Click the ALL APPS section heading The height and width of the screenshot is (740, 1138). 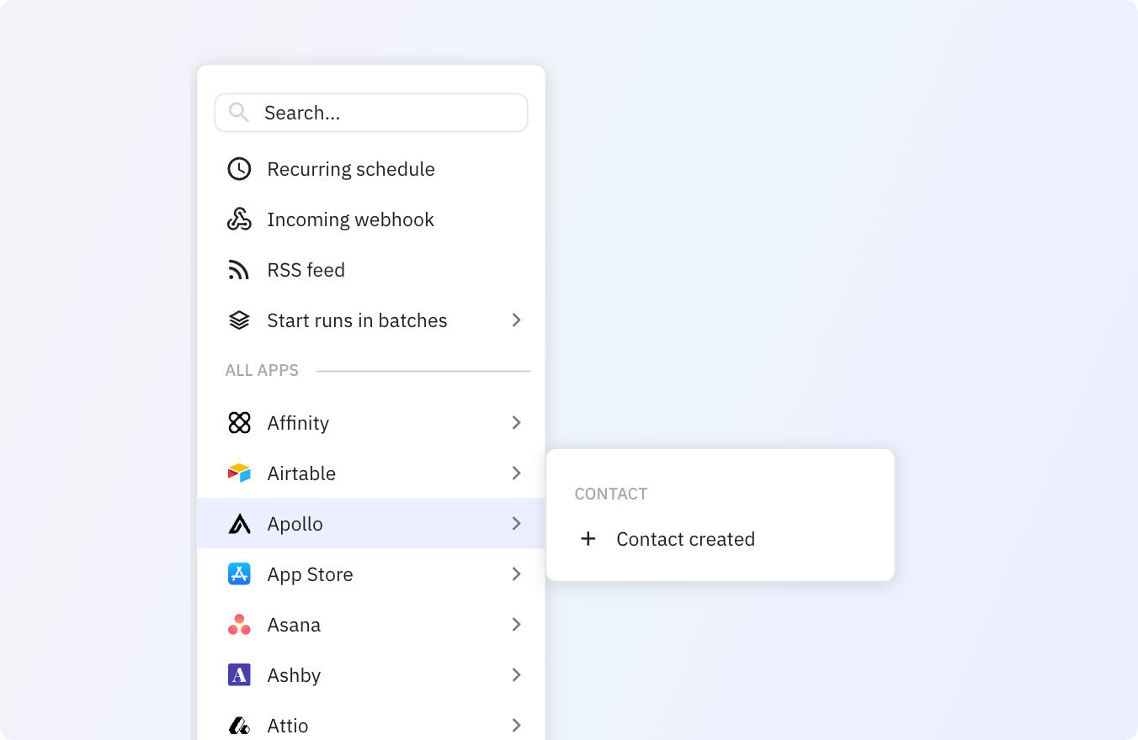click(262, 371)
